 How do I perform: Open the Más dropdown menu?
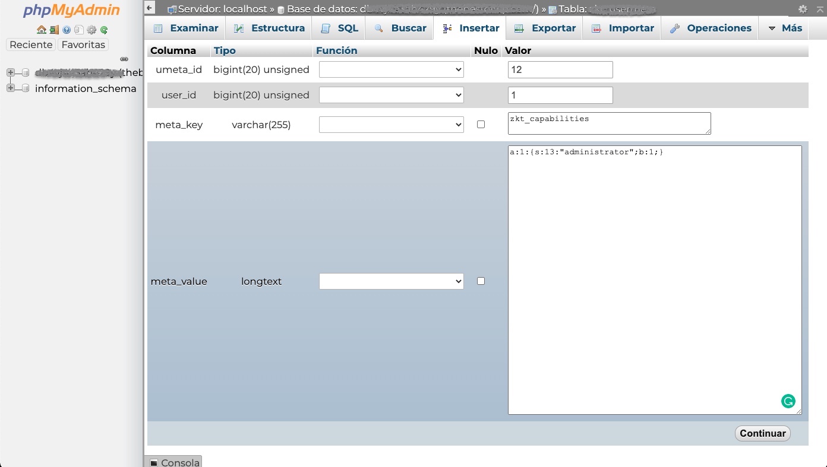pos(784,28)
